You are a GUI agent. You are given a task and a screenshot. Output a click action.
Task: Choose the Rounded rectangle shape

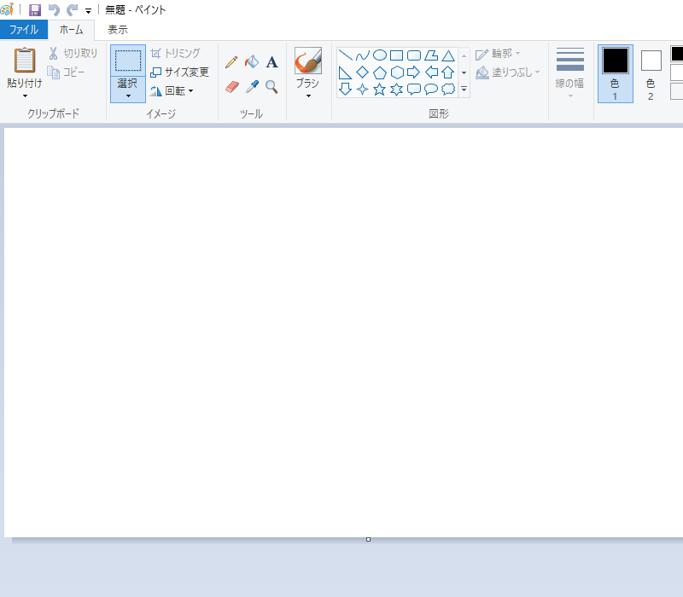414,55
